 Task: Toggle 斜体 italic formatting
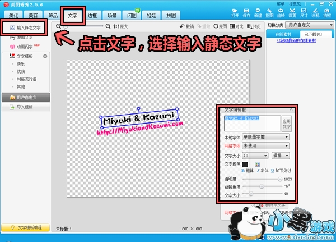point(263,171)
